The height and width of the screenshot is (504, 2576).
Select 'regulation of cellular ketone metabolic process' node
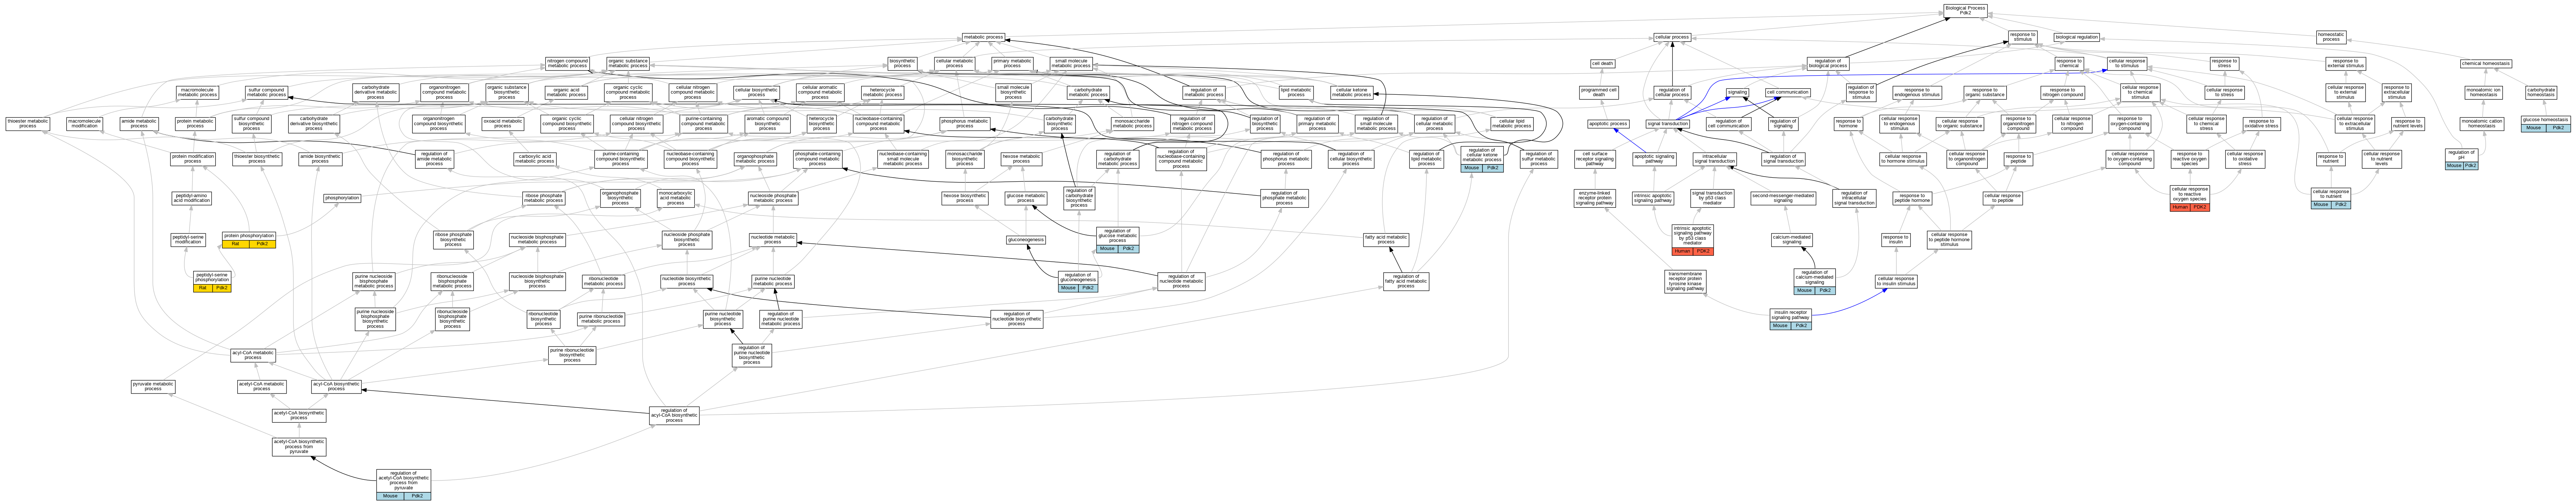1482,160
